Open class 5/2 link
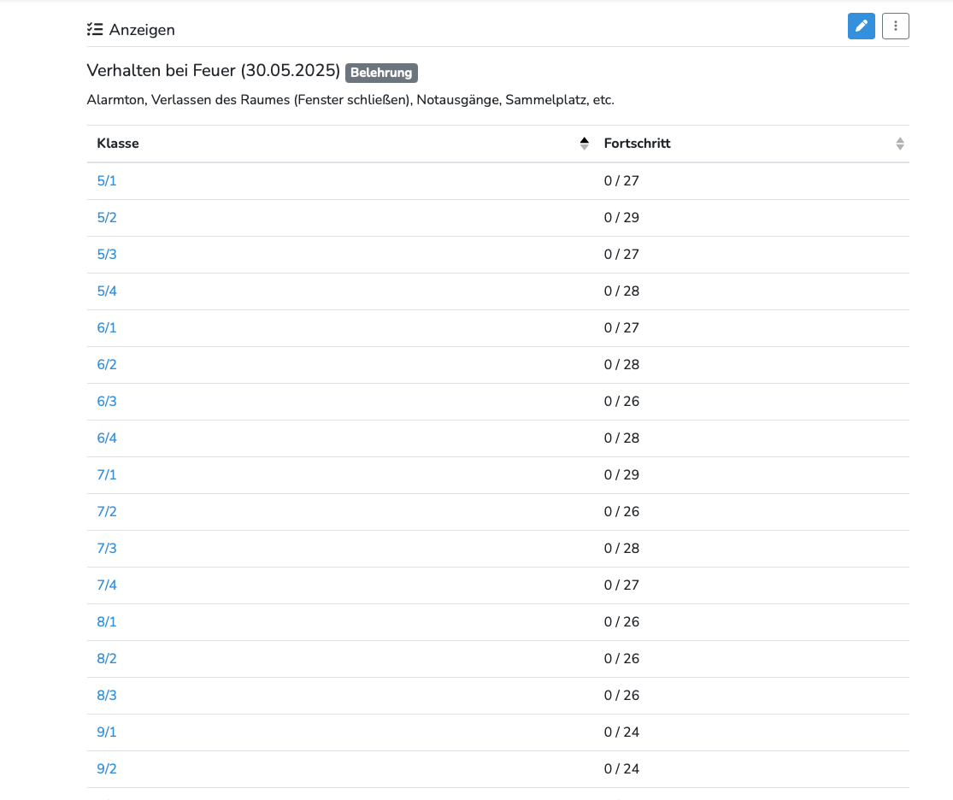Viewport: 953px width, 800px height. pos(107,218)
